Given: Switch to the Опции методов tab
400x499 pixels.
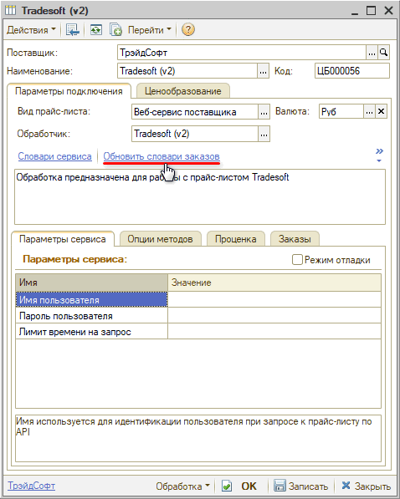Looking at the screenshot, I should tap(161, 239).
